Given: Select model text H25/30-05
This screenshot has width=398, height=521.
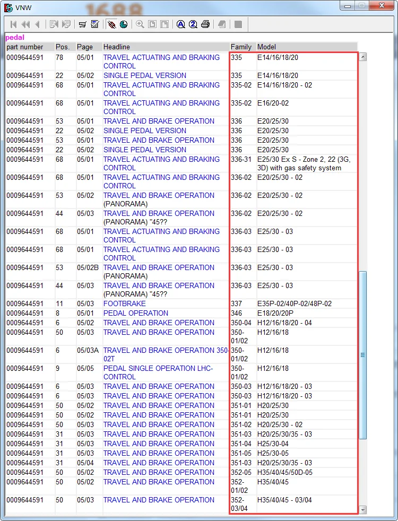Looking at the screenshot, I should [x=273, y=454].
